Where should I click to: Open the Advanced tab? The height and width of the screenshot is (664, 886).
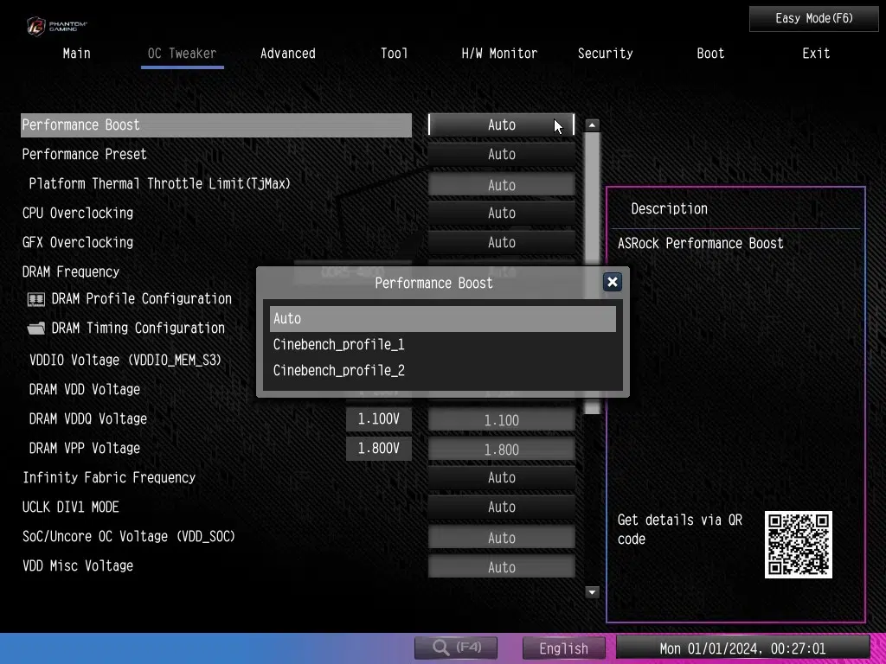(287, 54)
